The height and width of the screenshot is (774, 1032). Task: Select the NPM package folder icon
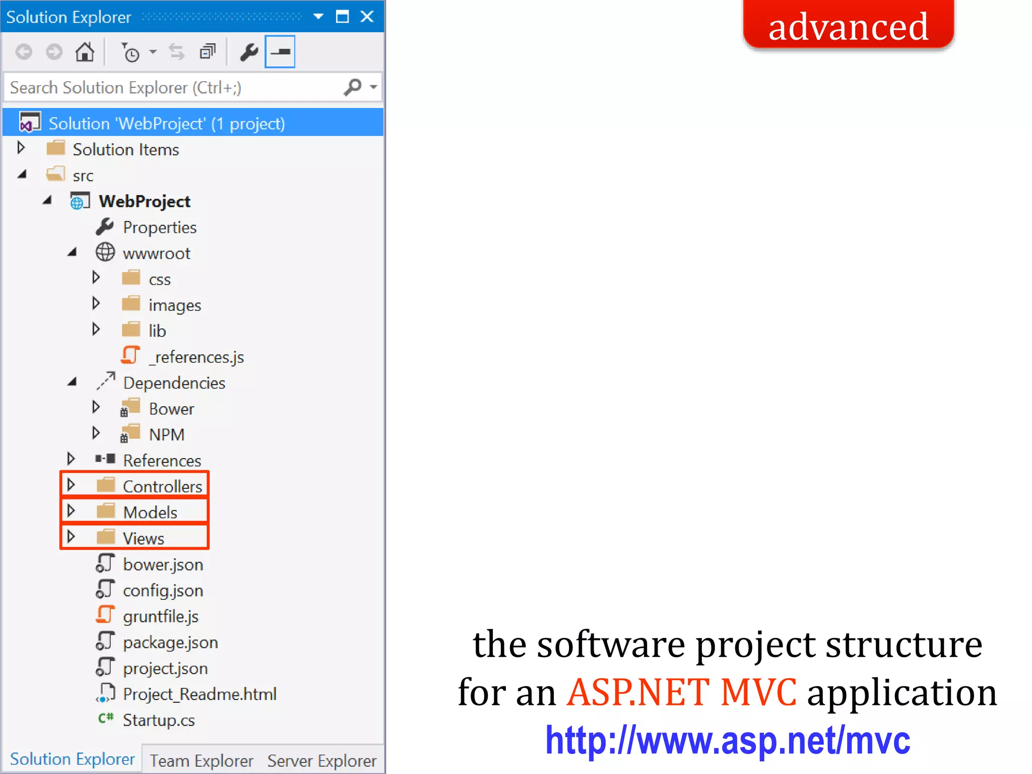[x=131, y=433]
